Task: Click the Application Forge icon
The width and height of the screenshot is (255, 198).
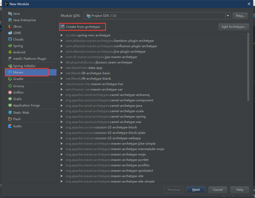Action: [x=10, y=105]
